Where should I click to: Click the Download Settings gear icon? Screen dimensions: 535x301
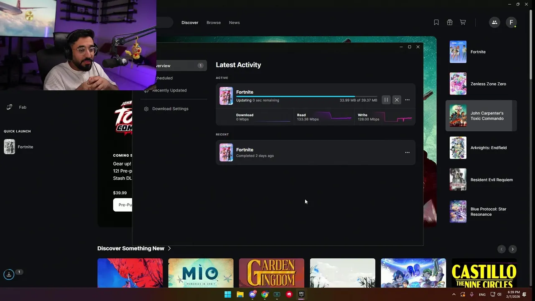(x=146, y=109)
